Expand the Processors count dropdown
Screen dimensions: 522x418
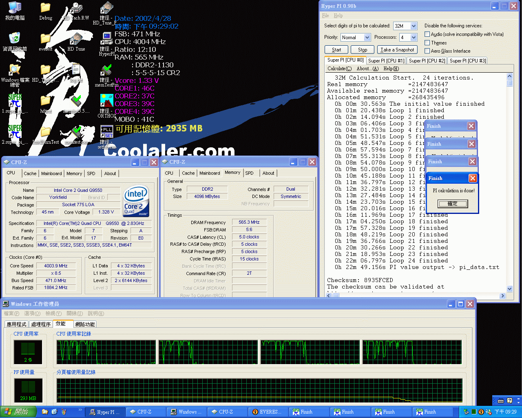coord(414,38)
